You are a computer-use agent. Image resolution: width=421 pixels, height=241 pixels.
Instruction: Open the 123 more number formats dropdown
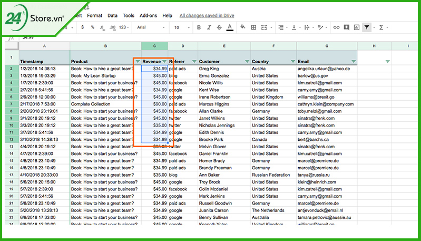(124, 27)
